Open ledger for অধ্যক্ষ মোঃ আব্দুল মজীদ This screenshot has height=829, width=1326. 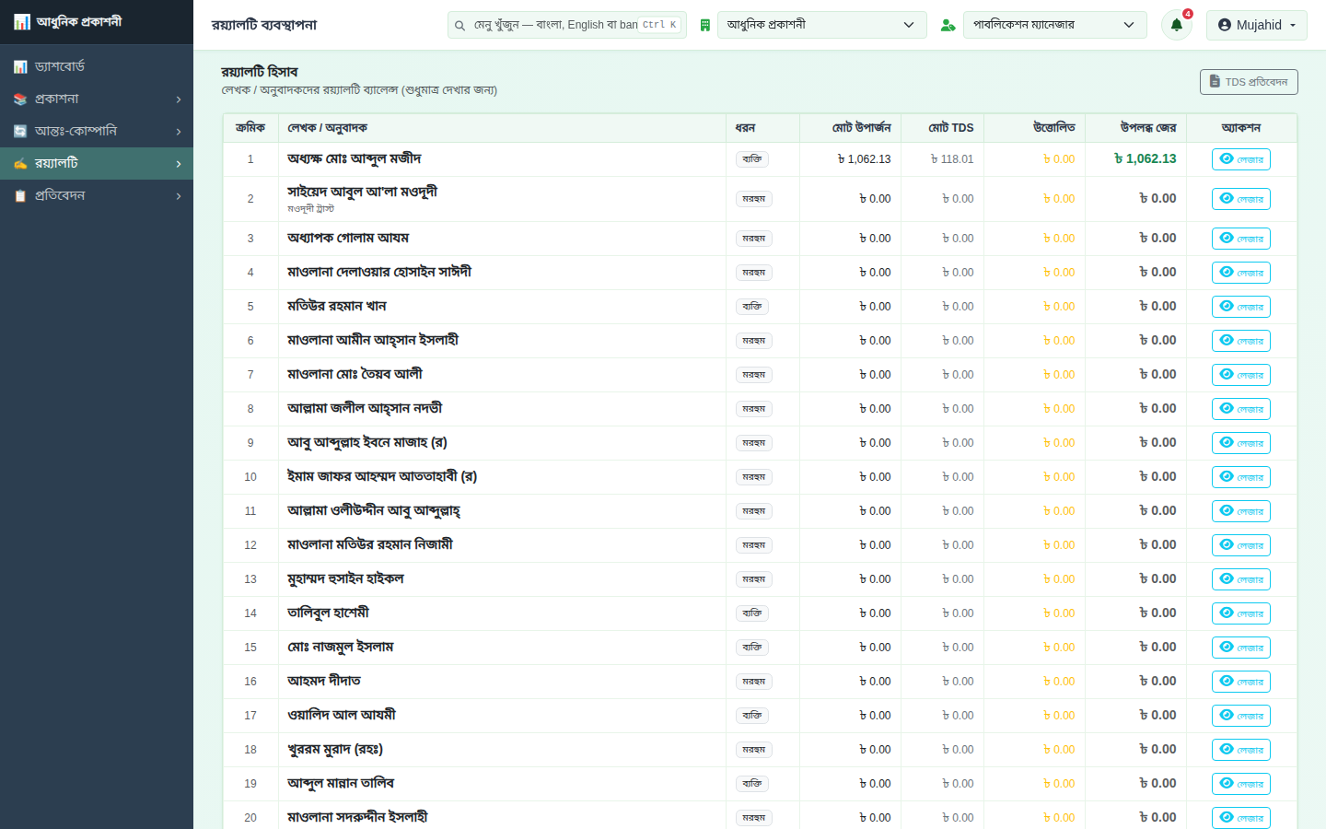pos(1241,159)
